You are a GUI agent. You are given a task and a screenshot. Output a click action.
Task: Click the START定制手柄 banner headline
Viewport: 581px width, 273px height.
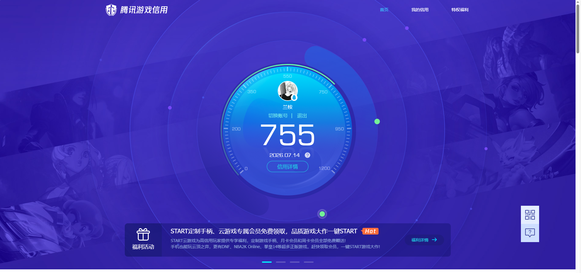(x=263, y=231)
